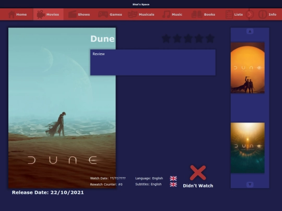Viewport: 282px width, 211px height.
Task: Open the Games tab
Action: click(110, 15)
